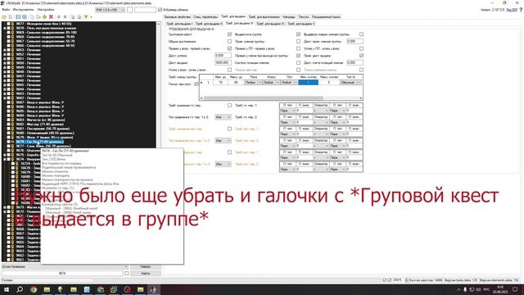This screenshot has width=524, height=295.
Task: Switch to Базовые свойства tab
Action: pyautogui.click(x=177, y=16)
